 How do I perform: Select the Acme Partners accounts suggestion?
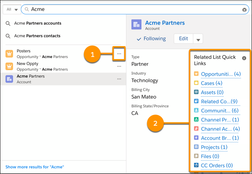click(38, 23)
